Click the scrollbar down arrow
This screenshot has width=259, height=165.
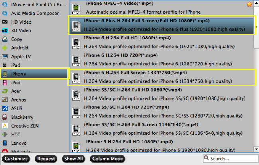tap(256, 149)
